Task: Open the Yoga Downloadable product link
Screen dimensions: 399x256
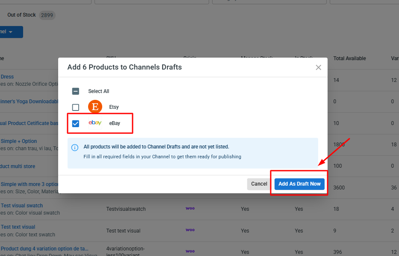Action: 29,102
